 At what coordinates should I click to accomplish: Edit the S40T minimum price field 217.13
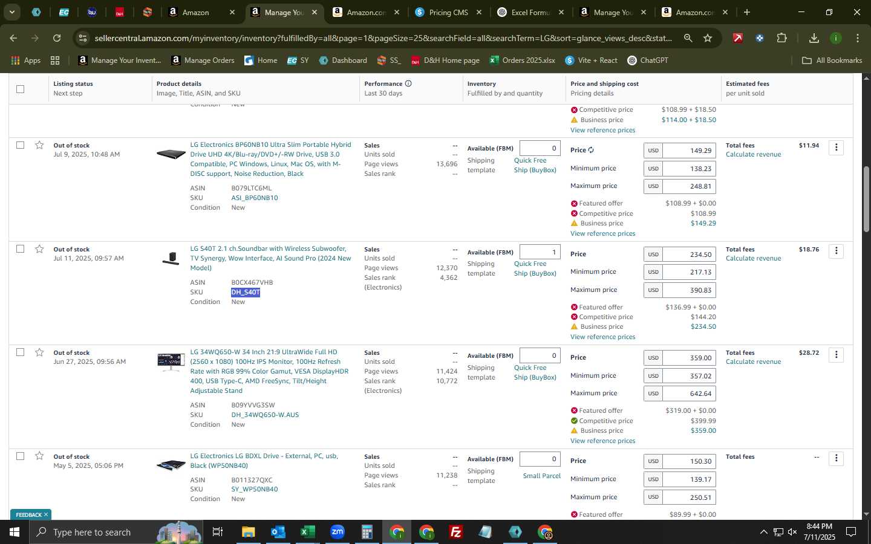(689, 272)
